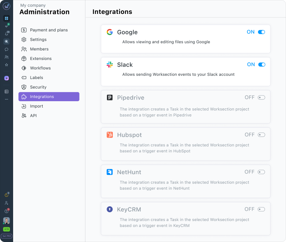
Task: Click the NetHunt card title text
Action: tap(129, 172)
